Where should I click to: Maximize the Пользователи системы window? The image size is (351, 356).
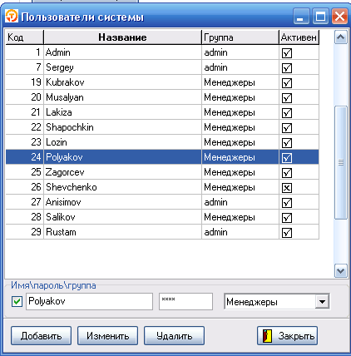tap(320, 17)
